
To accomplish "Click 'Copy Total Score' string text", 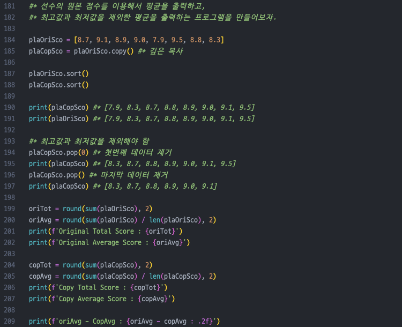I will (x=88, y=287).
